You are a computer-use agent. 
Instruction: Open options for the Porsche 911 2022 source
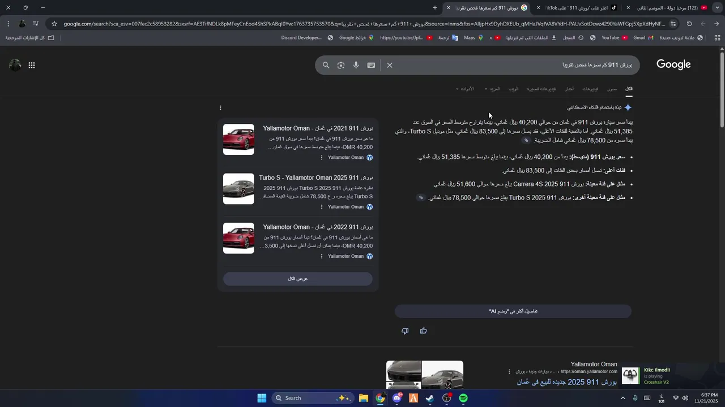[x=322, y=256]
